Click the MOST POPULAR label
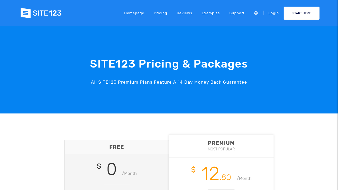This screenshot has width=338, height=190. (x=221, y=149)
